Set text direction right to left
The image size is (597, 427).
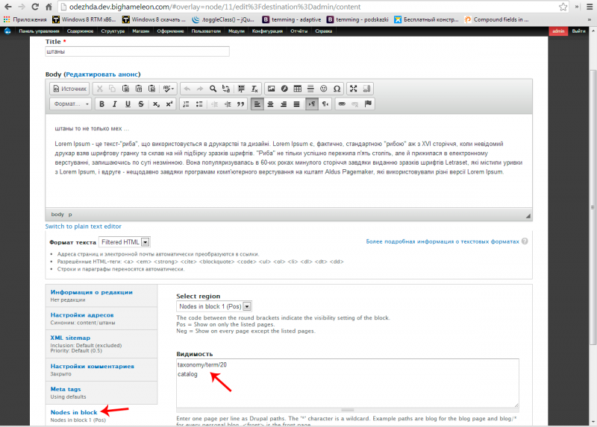325,104
